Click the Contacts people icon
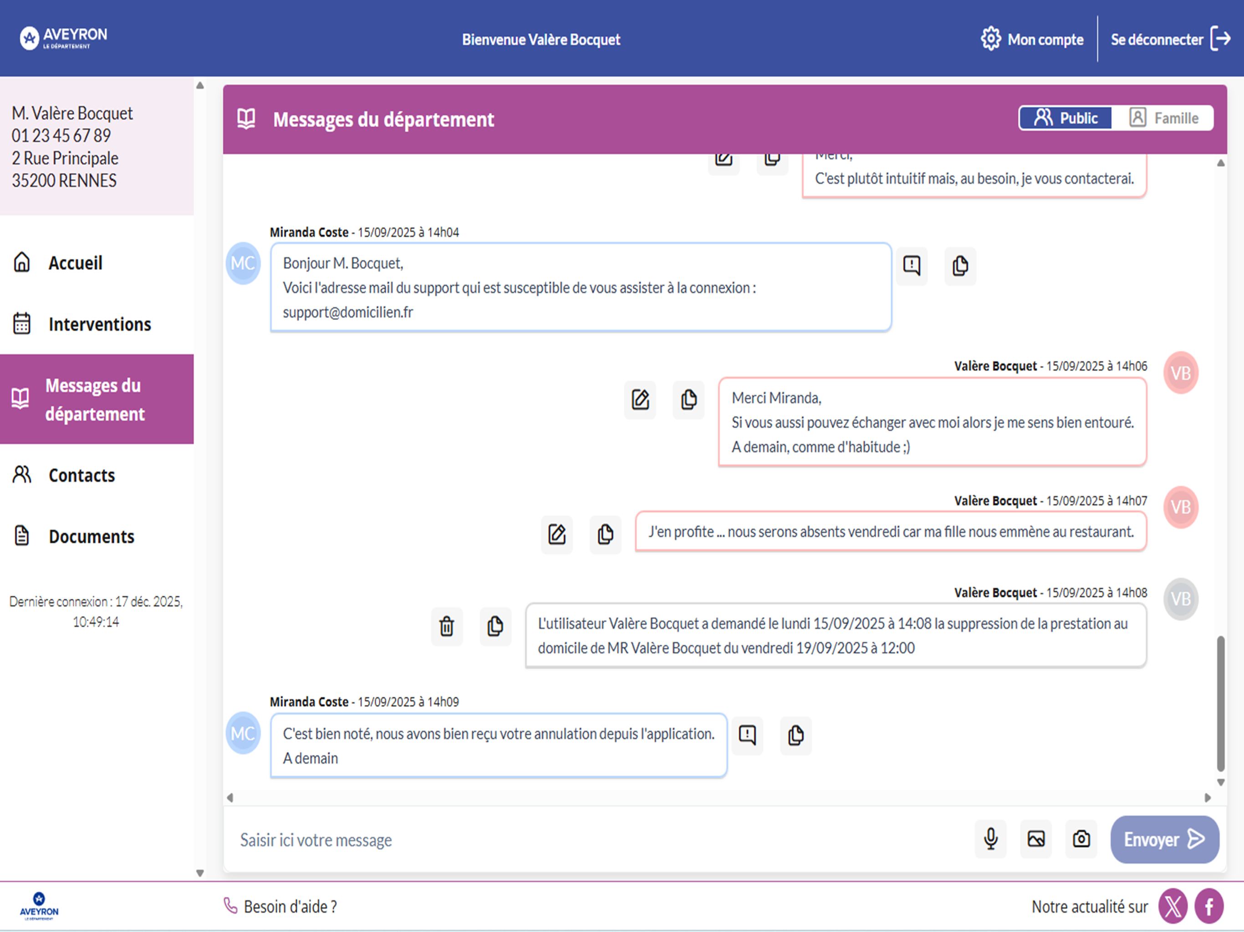This screenshot has height=932, width=1244. point(21,475)
